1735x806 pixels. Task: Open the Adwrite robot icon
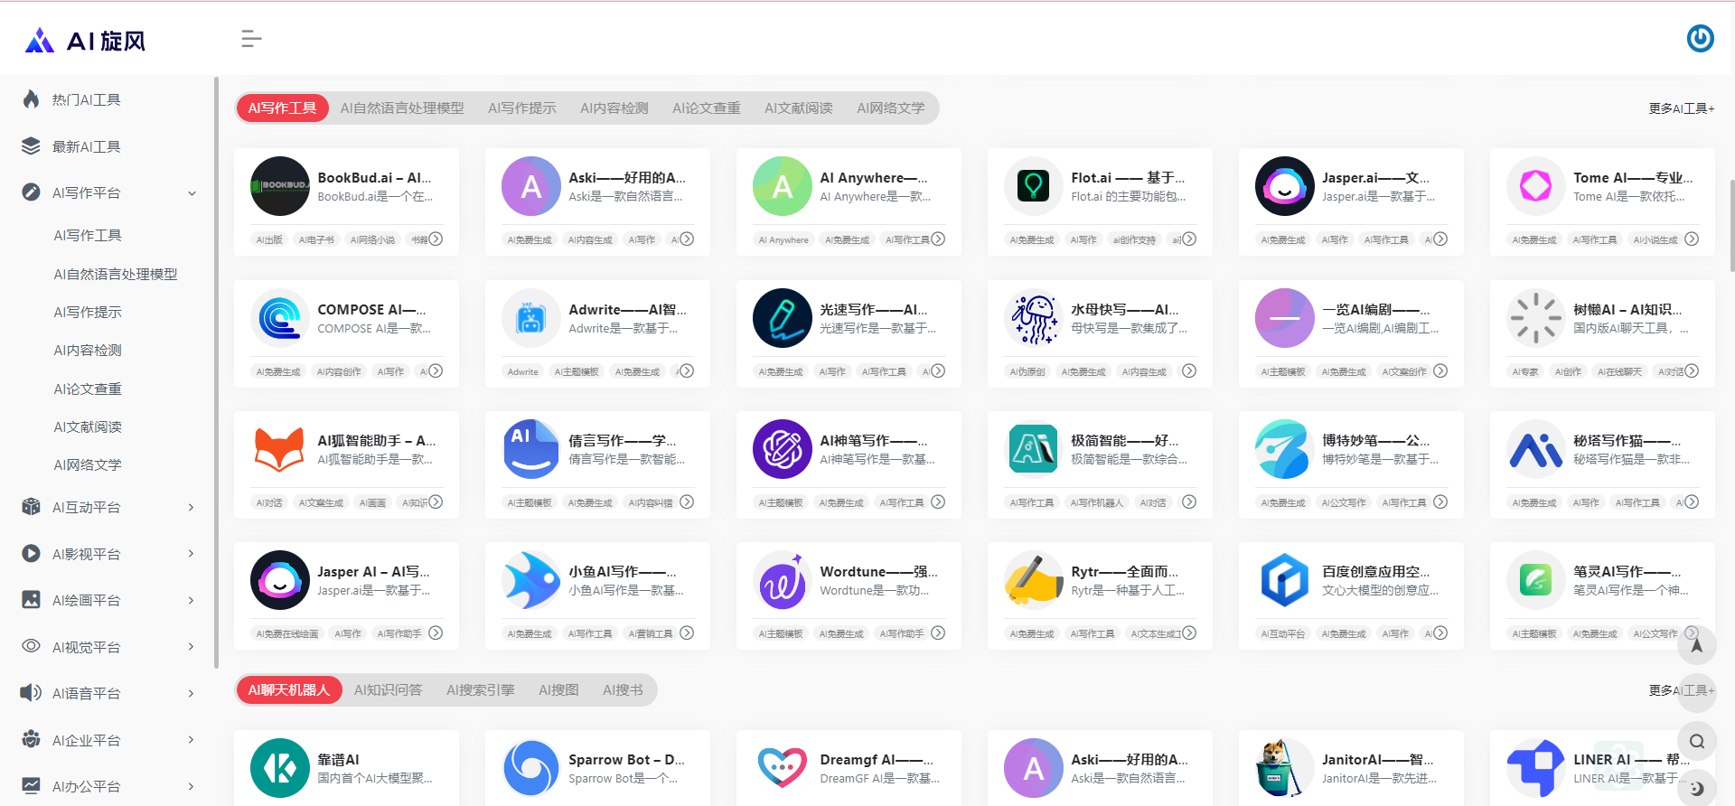pos(531,318)
